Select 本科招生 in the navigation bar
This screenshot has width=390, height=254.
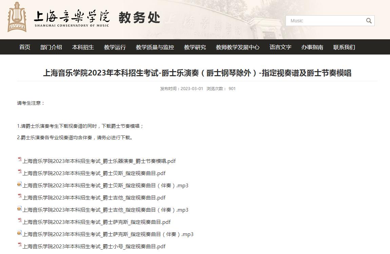click(83, 47)
